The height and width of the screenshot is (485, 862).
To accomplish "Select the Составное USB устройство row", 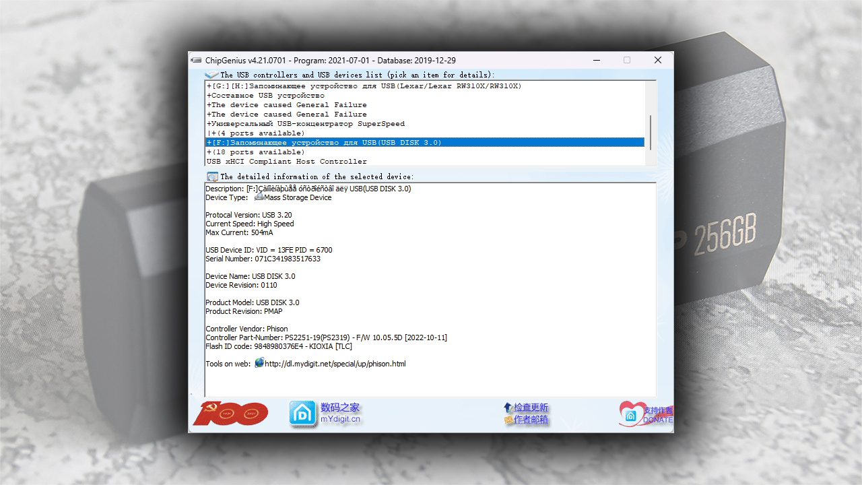I will tap(424, 96).
